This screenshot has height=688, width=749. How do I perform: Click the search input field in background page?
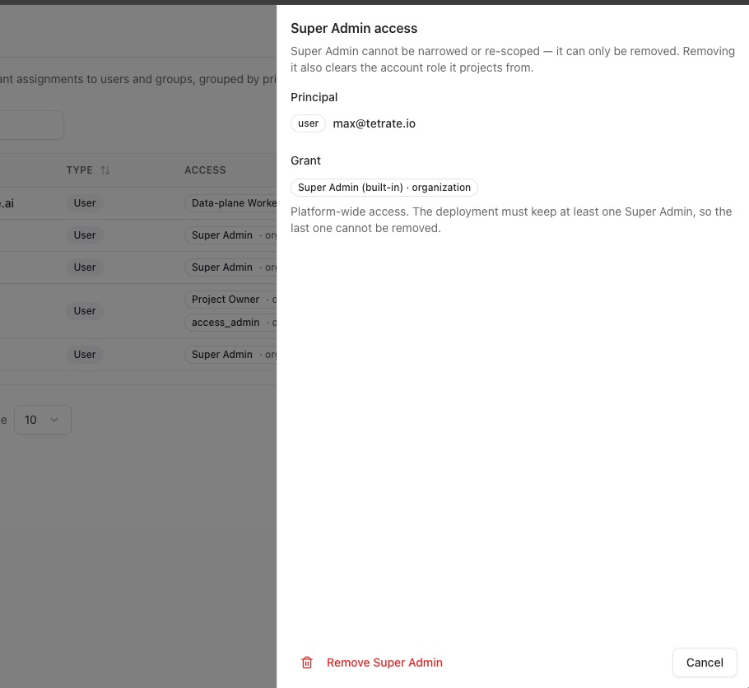click(x=31, y=125)
